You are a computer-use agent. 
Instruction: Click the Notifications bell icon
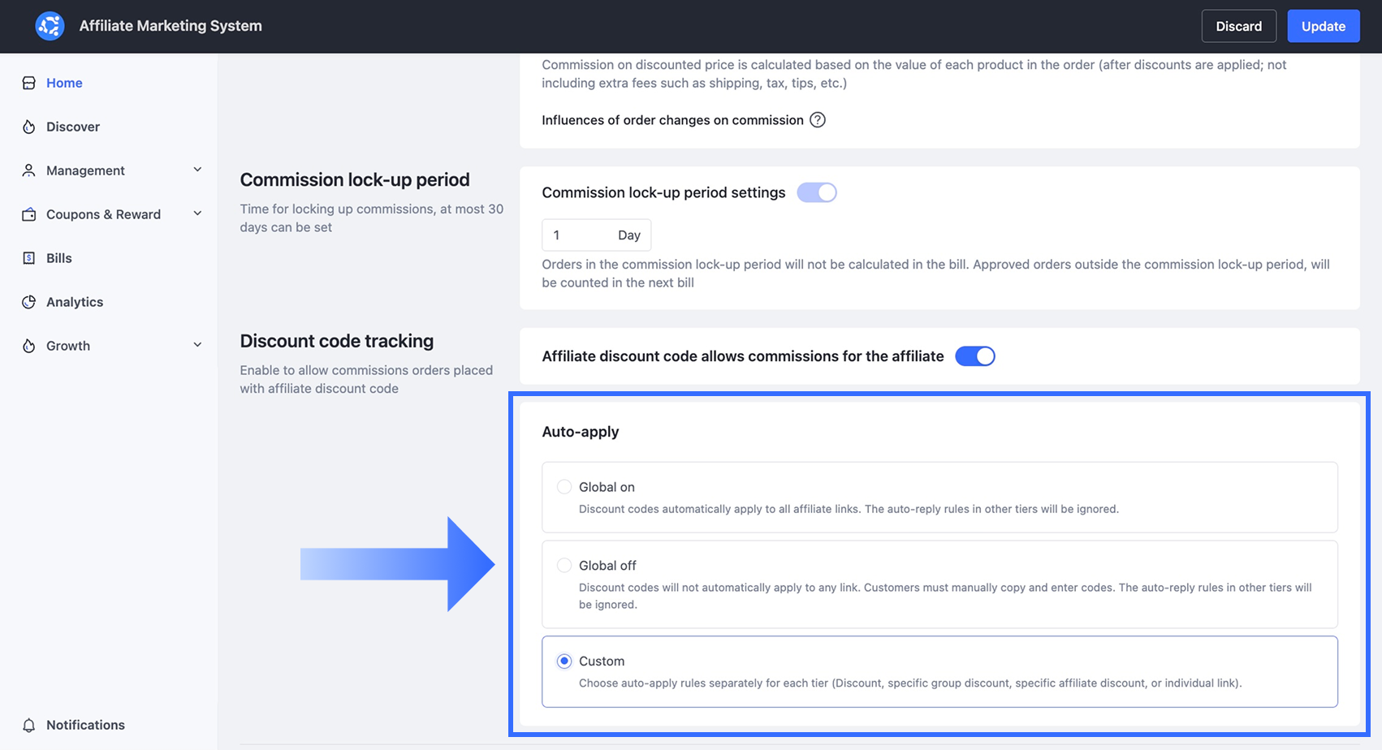click(29, 725)
